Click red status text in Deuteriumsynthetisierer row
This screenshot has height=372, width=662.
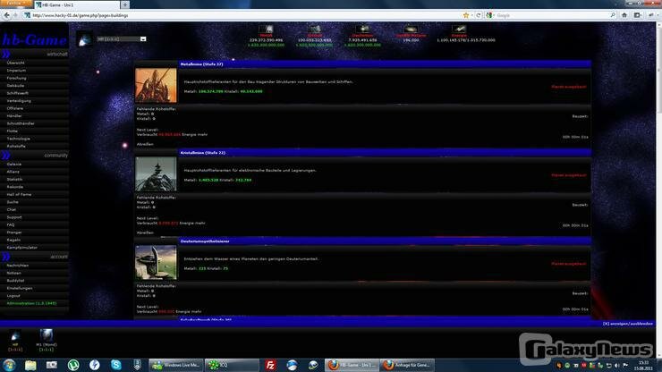[x=569, y=264]
